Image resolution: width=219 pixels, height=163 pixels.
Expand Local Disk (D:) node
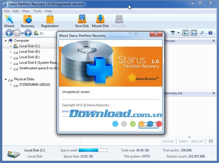coord(11,52)
